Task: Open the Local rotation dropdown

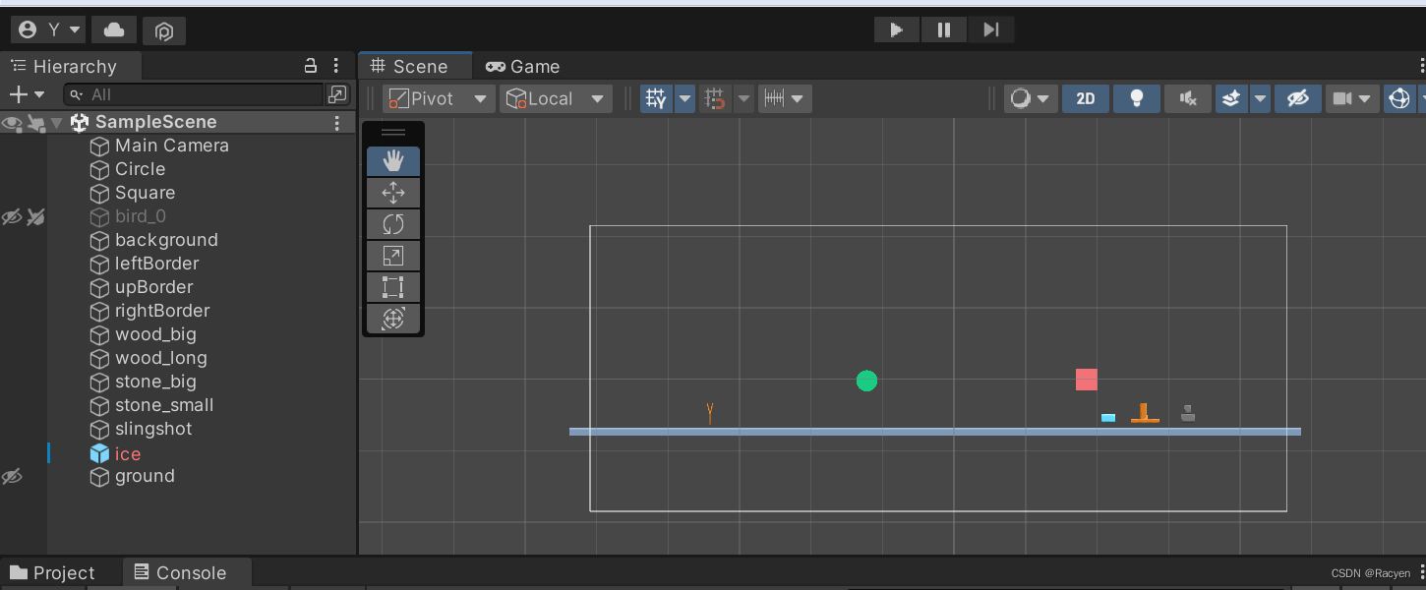Action: coord(556,98)
